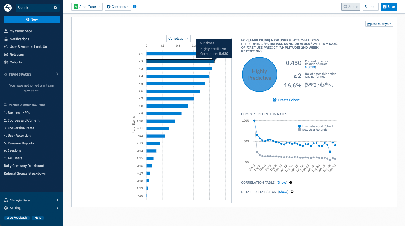Open the 6. Sessions dashboard
This screenshot has height=226, width=405.
(13, 150)
